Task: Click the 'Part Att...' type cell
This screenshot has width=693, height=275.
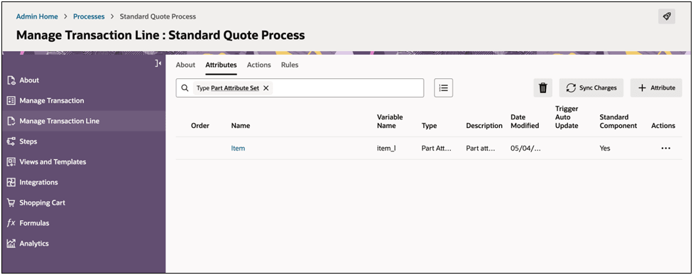Action: 437,148
